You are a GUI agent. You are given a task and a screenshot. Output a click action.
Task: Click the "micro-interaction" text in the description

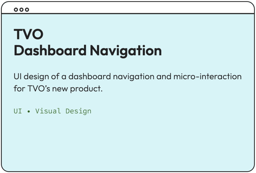207,77
